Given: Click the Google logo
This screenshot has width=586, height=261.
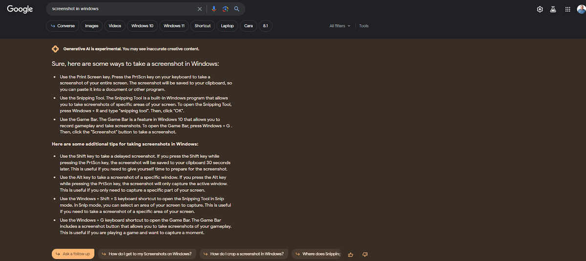Looking at the screenshot, I should (x=20, y=9).
